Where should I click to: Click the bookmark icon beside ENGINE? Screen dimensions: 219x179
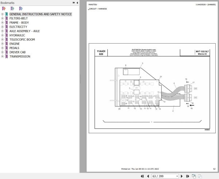[x=7, y=44]
